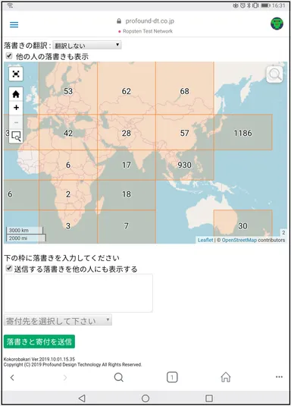Open browser search magnifier icon
The width and height of the screenshot is (291, 406).
(118, 377)
